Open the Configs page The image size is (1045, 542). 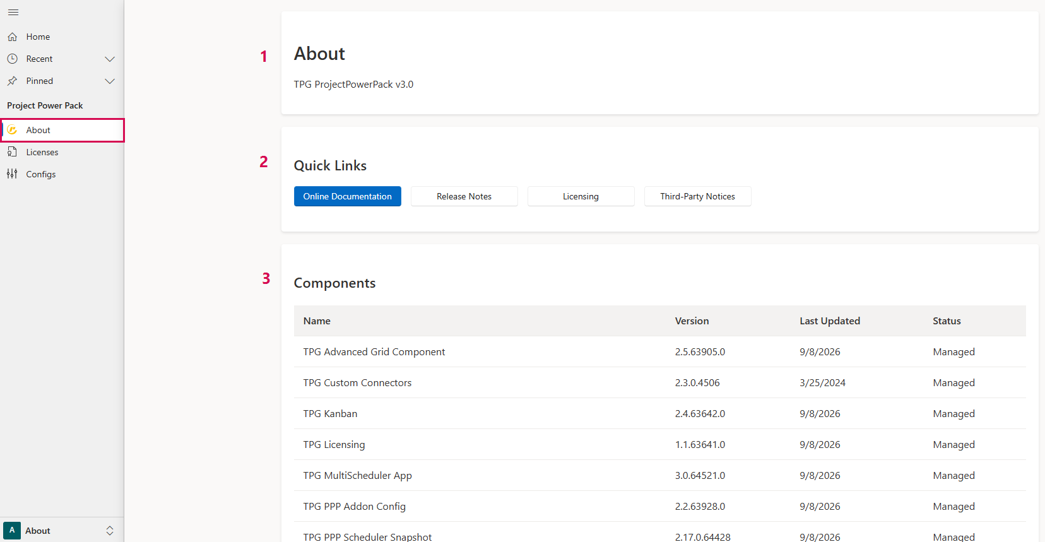click(x=62, y=174)
